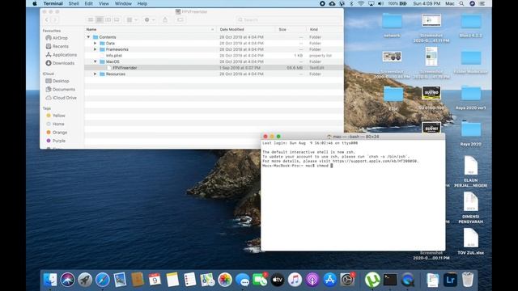
Task: Open the Help menu
Action: point(142,3)
